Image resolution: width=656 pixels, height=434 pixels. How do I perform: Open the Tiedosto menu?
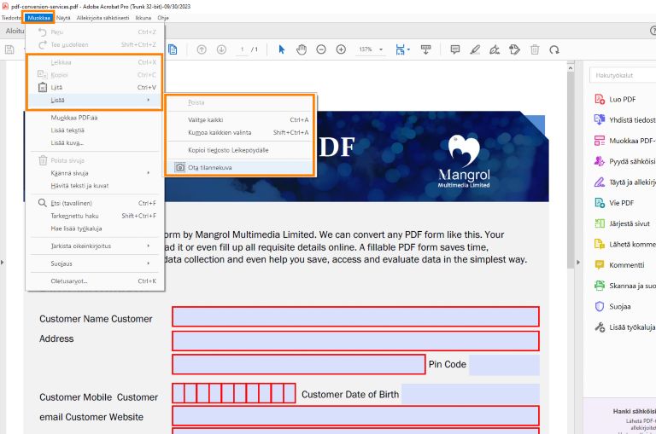click(11, 18)
